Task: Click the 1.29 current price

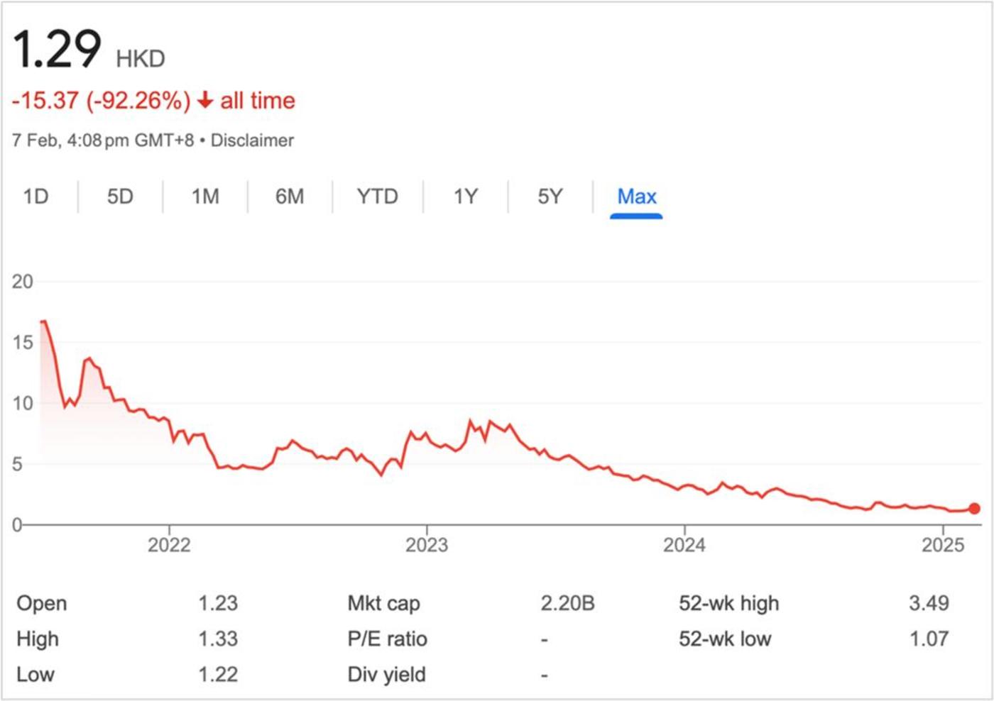Action: click(x=57, y=50)
